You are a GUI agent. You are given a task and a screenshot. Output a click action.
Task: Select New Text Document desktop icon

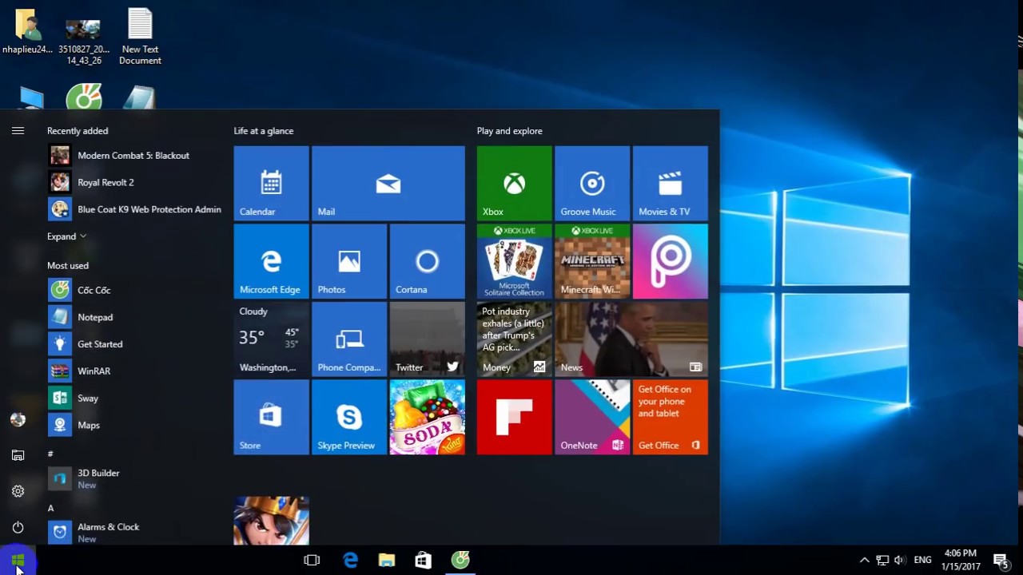click(x=140, y=37)
